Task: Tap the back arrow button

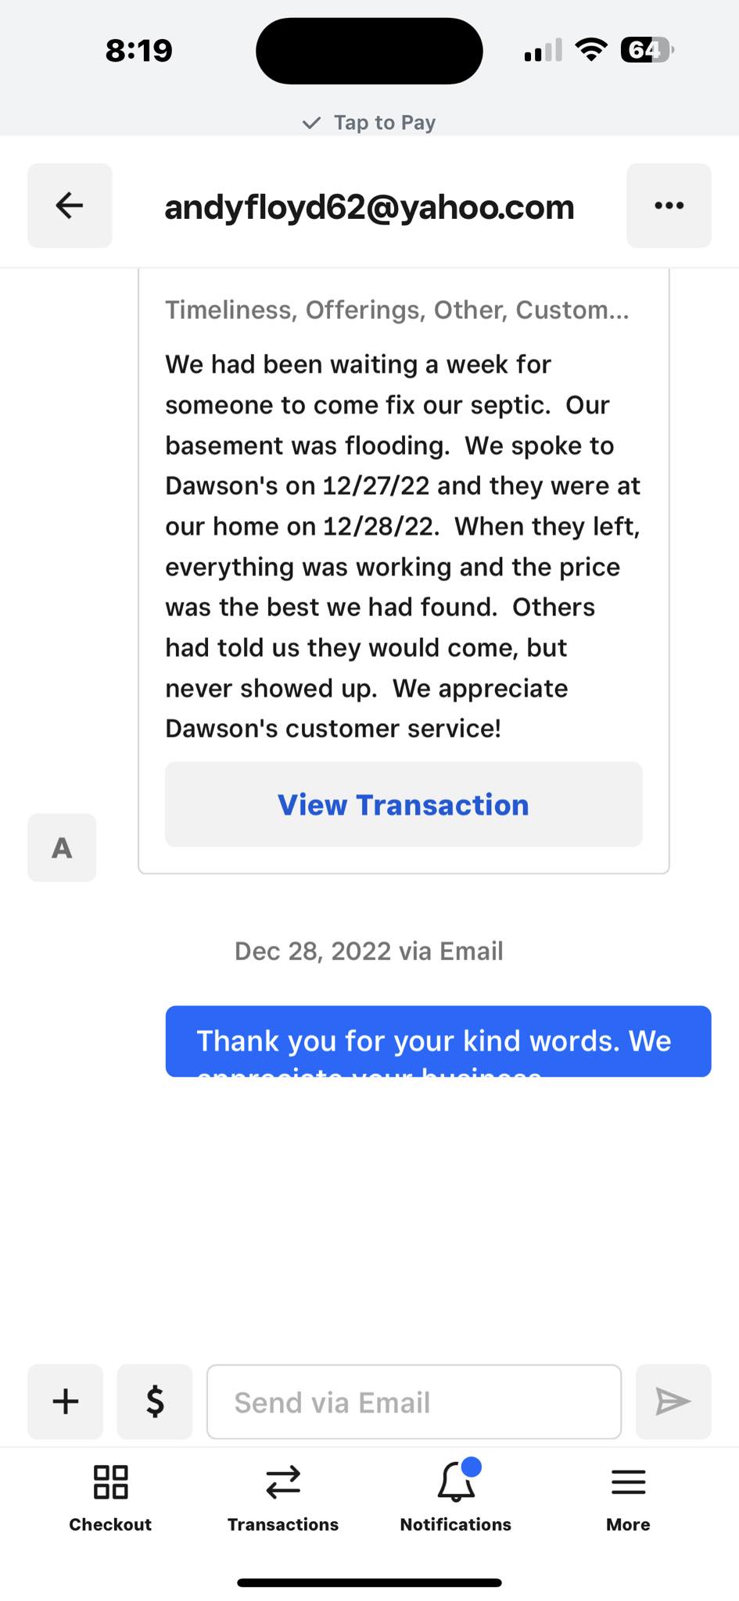Action: (70, 206)
